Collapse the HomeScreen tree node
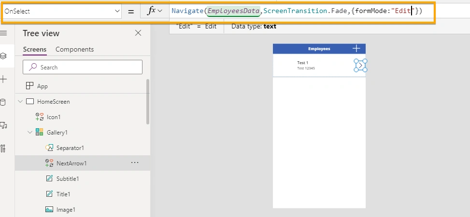This screenshot has width=470, height=217. [20, 101]
